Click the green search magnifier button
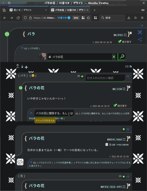This screenshot has height=191, width=147. click(x=122, y=57)
